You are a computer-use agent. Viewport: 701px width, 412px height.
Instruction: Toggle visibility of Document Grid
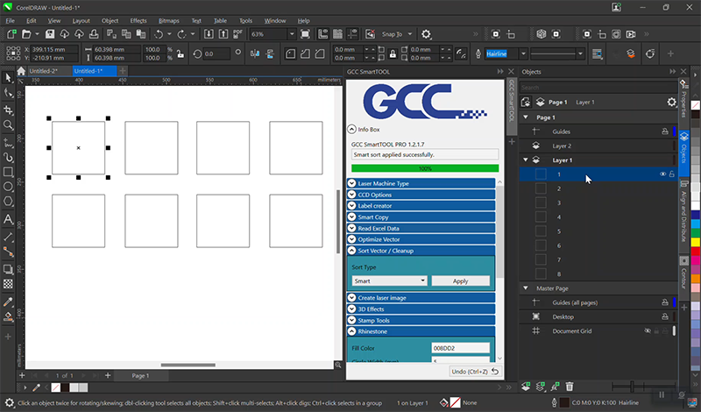[x=648, y=331]
